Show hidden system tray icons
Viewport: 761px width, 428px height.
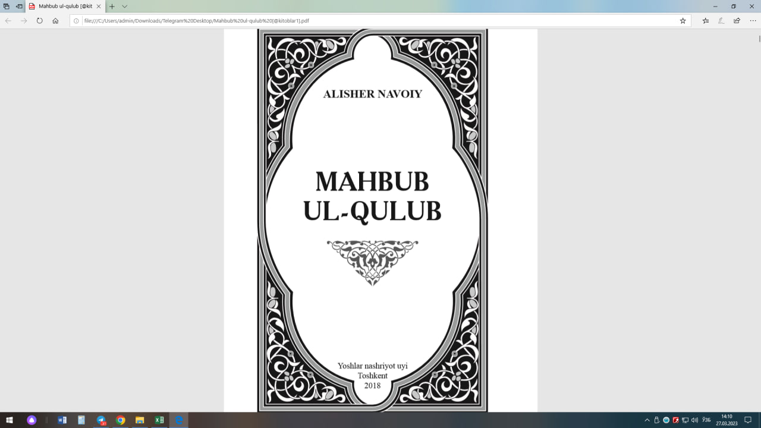[x=647, y=420]
